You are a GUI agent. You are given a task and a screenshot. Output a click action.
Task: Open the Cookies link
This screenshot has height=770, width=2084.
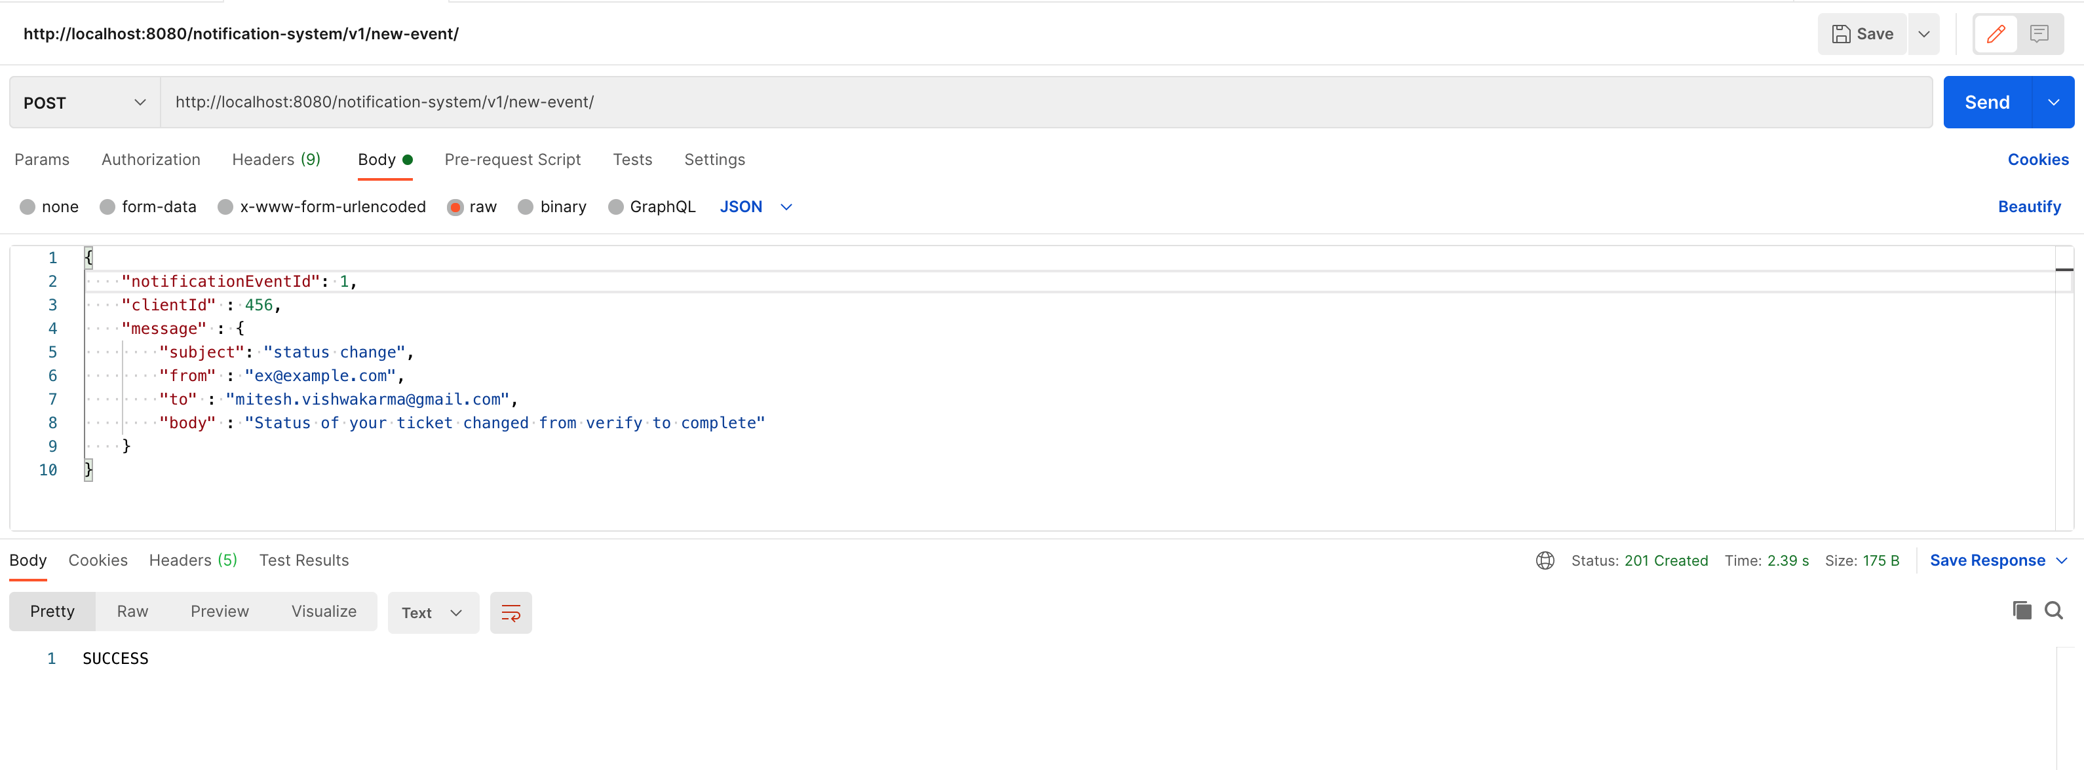[2037, 160]
